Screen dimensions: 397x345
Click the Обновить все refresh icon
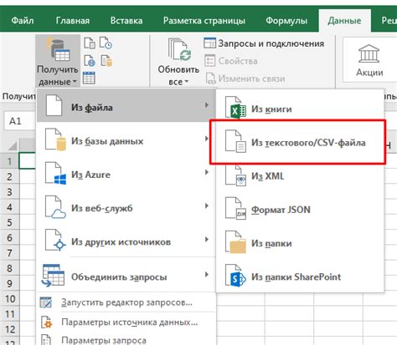[178, 50]
